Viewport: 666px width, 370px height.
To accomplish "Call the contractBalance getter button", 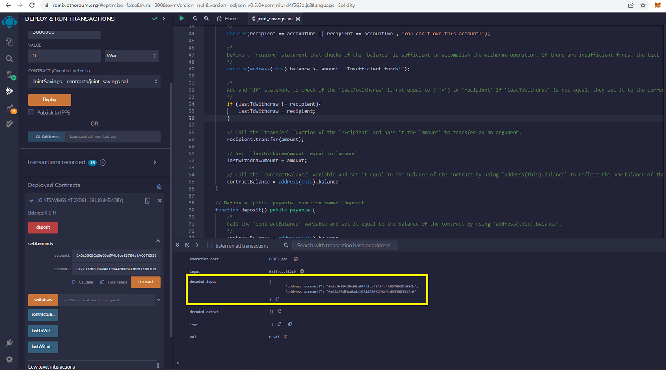I will [x=43, y=315].
